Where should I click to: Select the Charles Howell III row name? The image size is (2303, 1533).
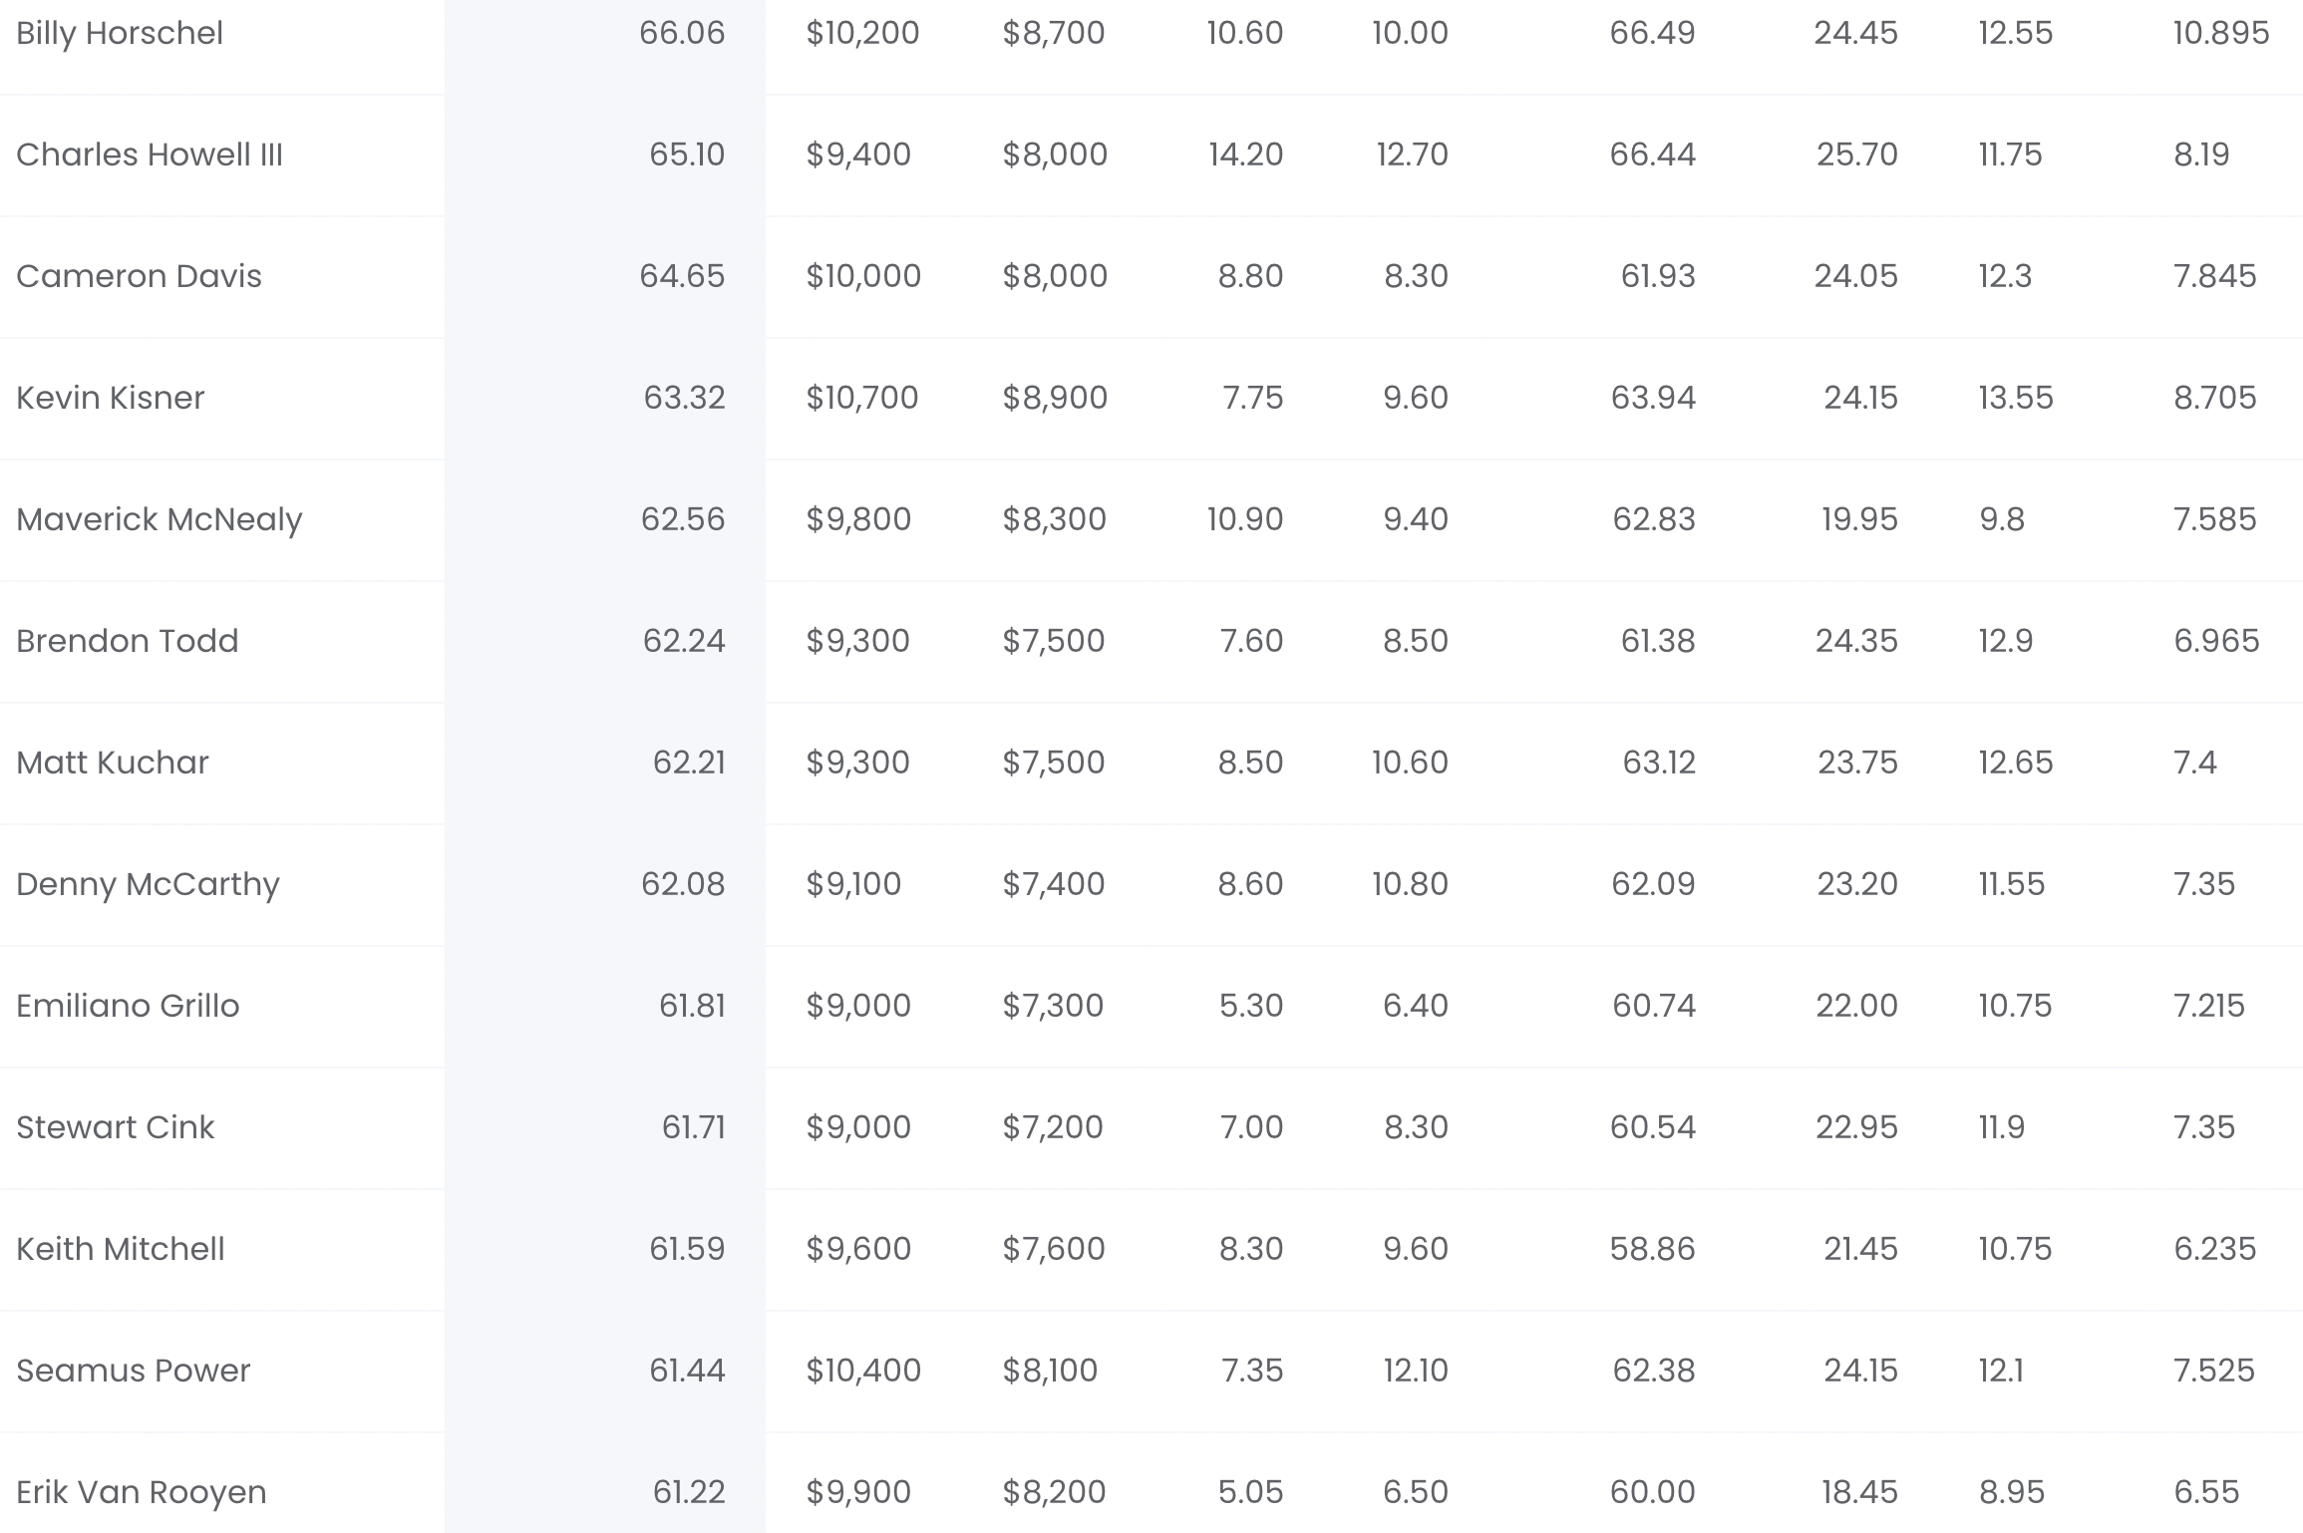click(150, 154)
